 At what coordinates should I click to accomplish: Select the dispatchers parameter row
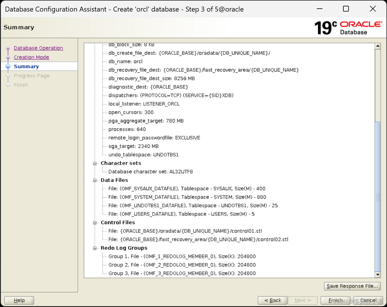(171, 95)
